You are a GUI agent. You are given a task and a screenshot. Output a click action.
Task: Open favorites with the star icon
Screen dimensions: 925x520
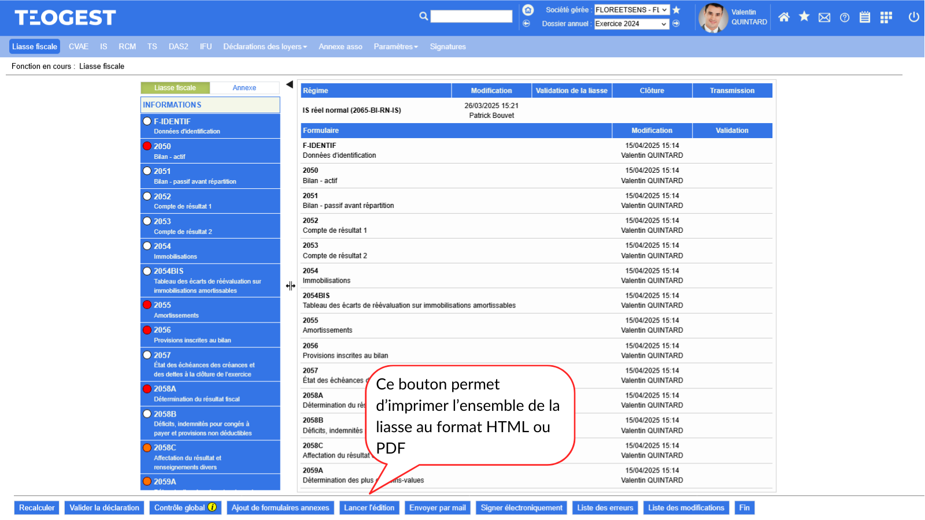[x=804, y=17]
